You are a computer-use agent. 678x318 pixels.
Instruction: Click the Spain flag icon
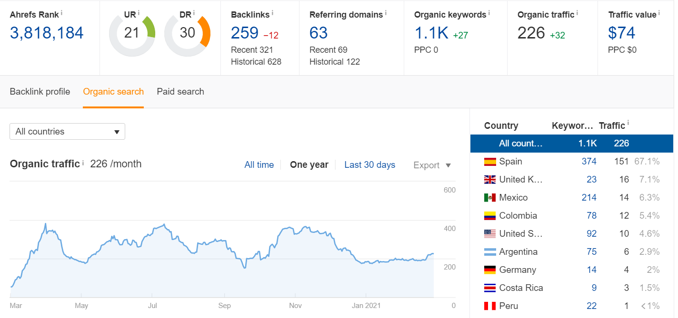tap(489, 162)
